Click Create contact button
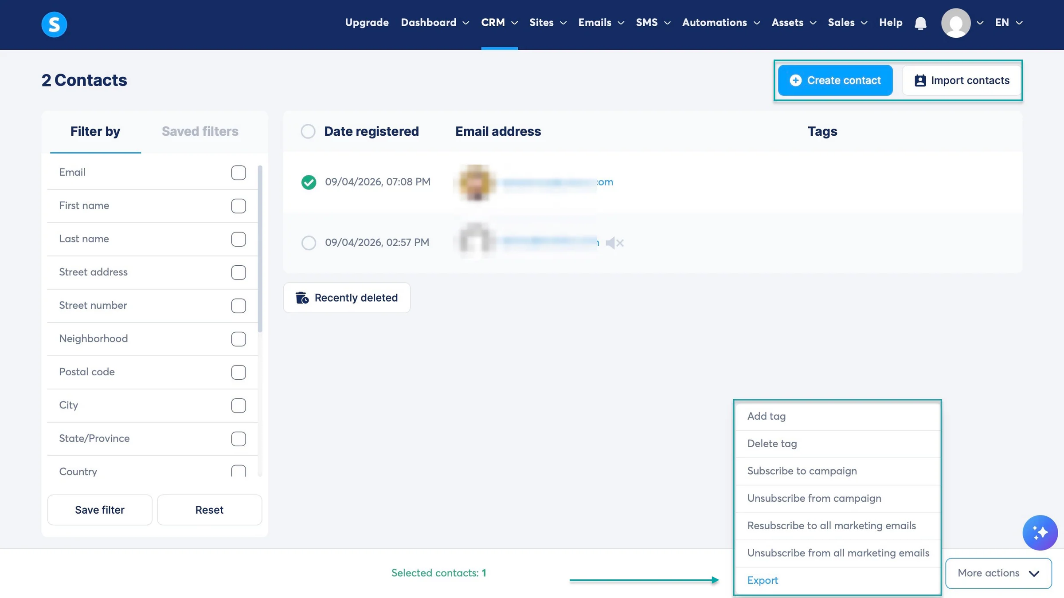 point(835,80)
